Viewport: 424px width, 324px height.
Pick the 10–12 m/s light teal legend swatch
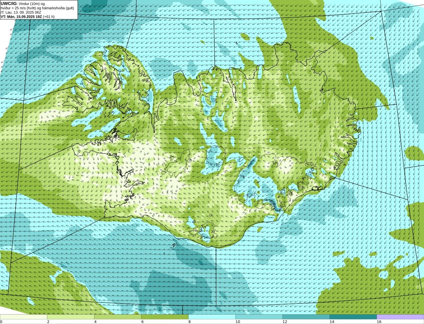click(259, 317)
